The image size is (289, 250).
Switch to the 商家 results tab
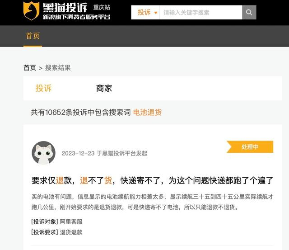coord(104,88)
